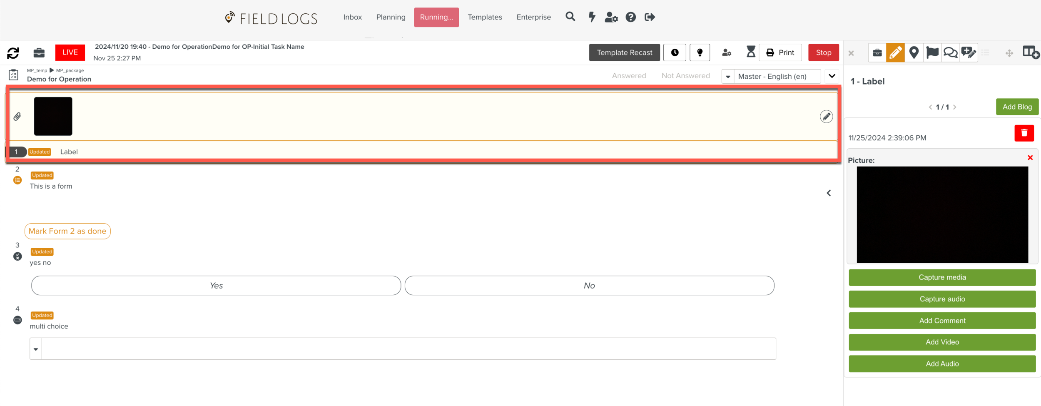Click Mark Form 2 as done
Image resolution: width=1041 pixels, height=406 pixels.
click(67, 231)
